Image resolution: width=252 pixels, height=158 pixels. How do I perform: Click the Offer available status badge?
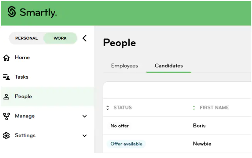[126, 144]
